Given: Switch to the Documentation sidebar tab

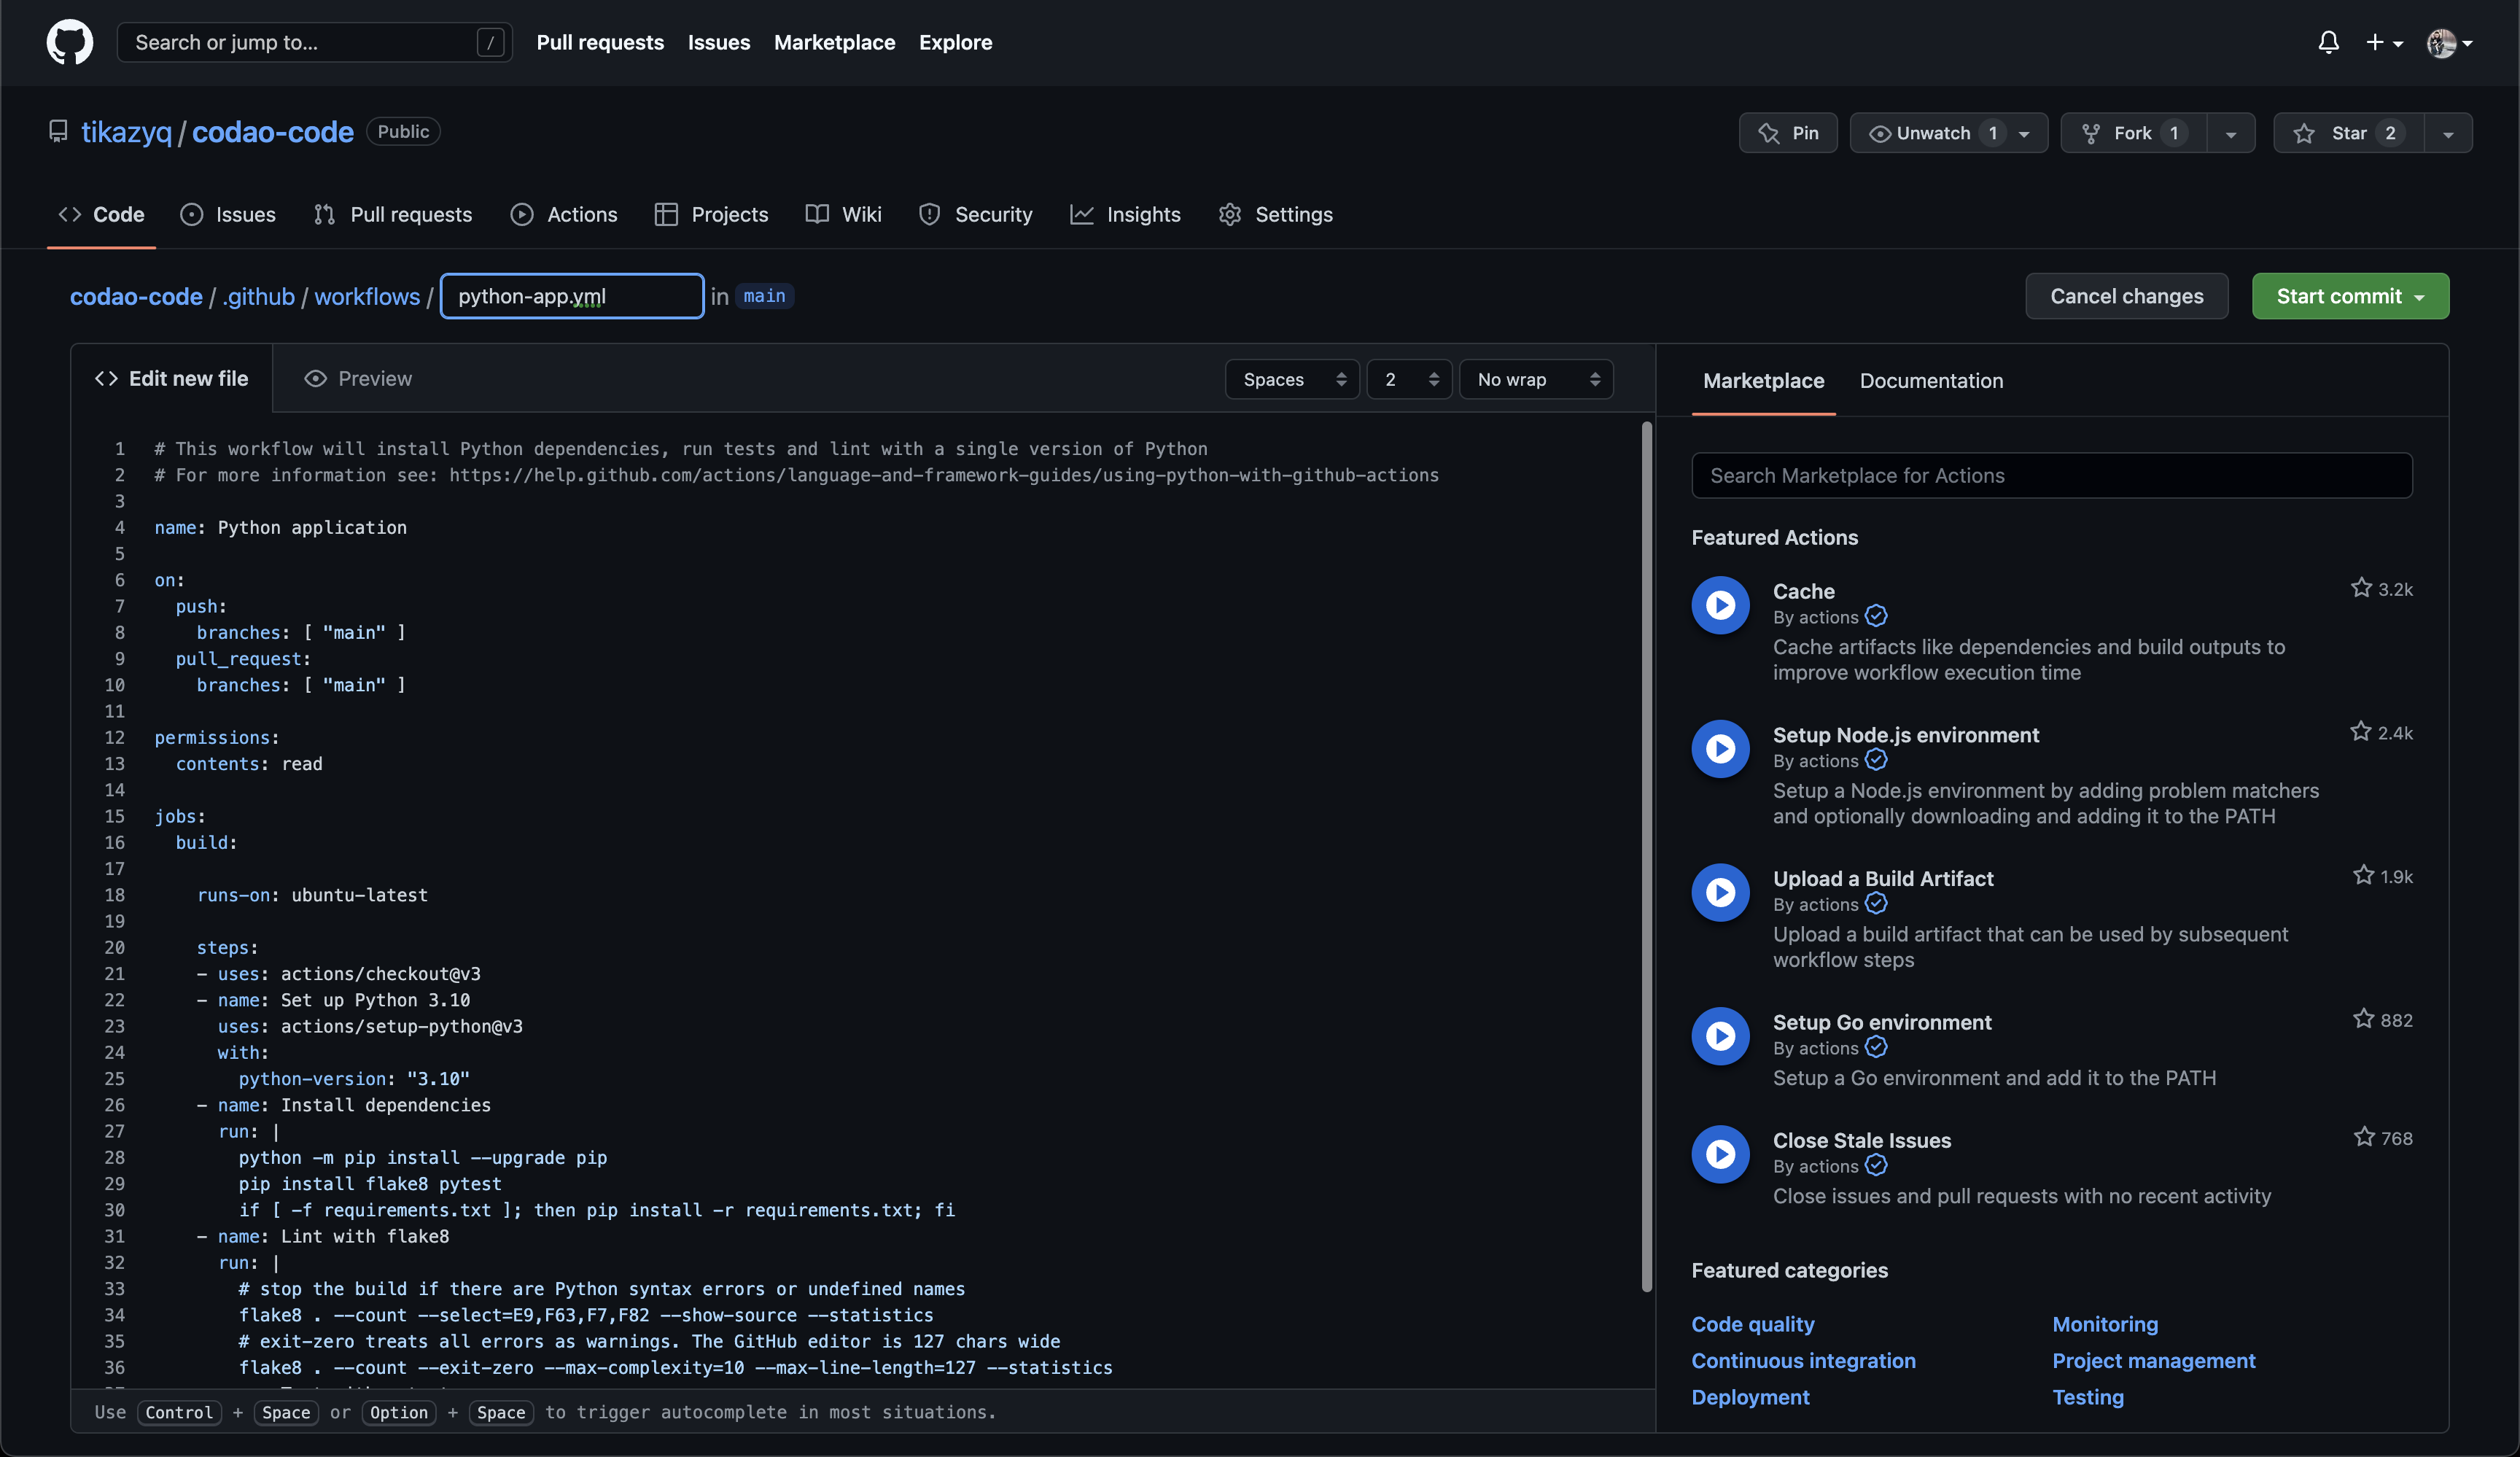Looking at the screenshot, I should point(1931,380).
